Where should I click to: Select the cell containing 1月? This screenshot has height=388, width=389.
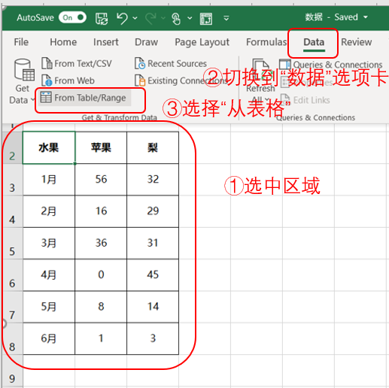coord(49,180)
